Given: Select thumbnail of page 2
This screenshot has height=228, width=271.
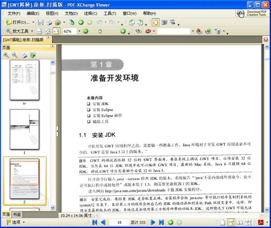Looking at the screenshot, I should [24, 179].
